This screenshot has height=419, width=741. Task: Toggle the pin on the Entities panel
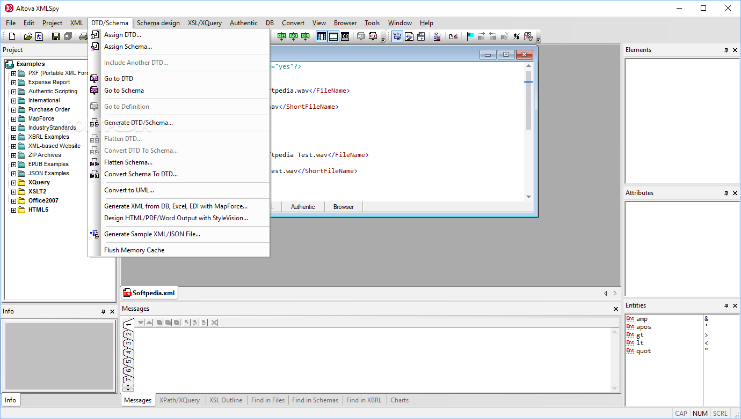tap(726, 305)
